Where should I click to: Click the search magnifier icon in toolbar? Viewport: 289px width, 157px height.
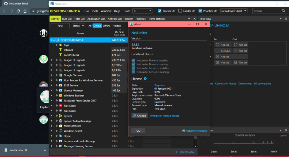coord(283,11)
